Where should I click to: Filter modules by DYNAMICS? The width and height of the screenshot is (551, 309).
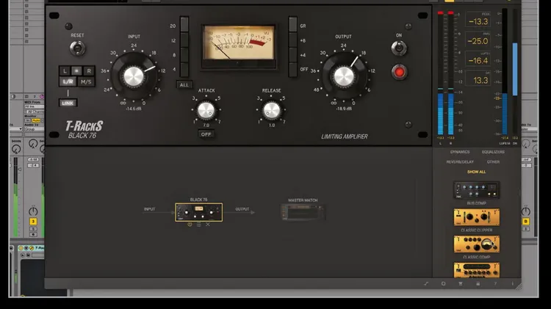pos(460,152)
